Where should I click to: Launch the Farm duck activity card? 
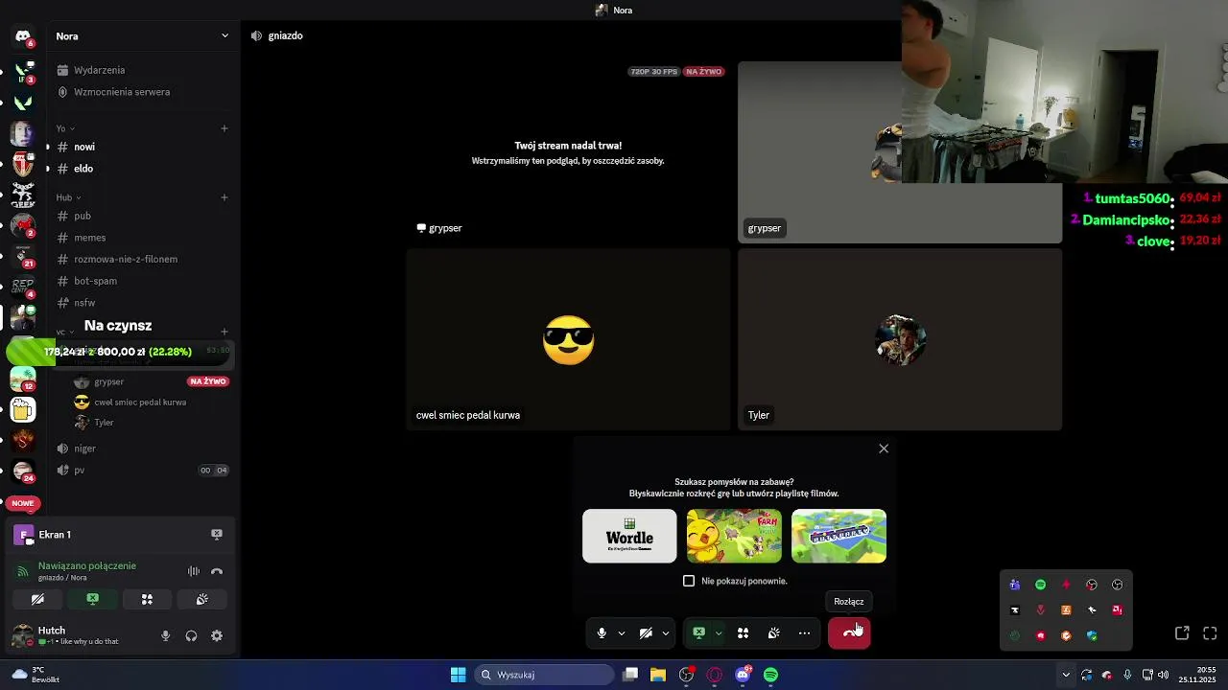coord(734,536)
